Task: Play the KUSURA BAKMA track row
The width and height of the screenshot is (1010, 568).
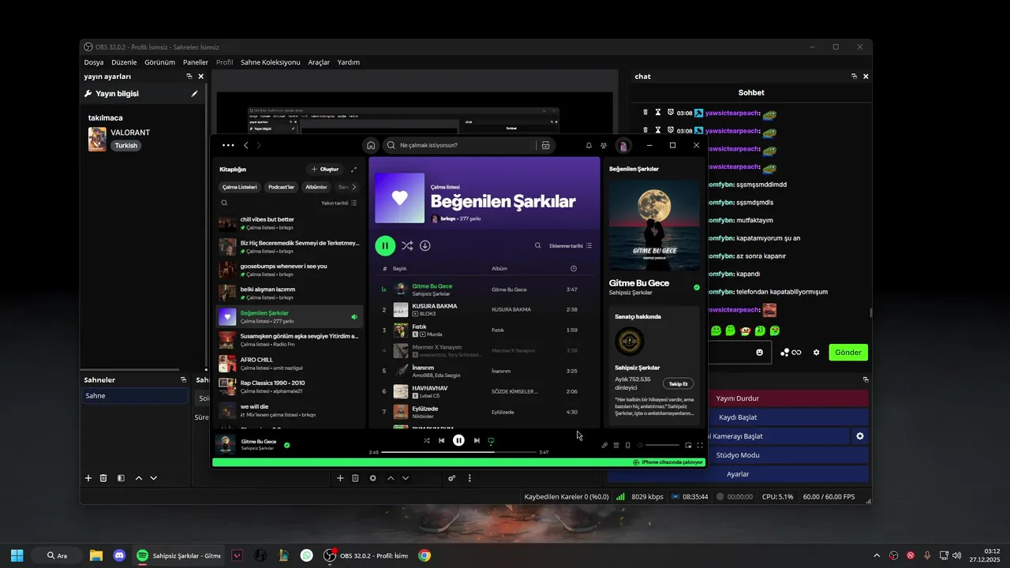Action: [x=485, y=309]
